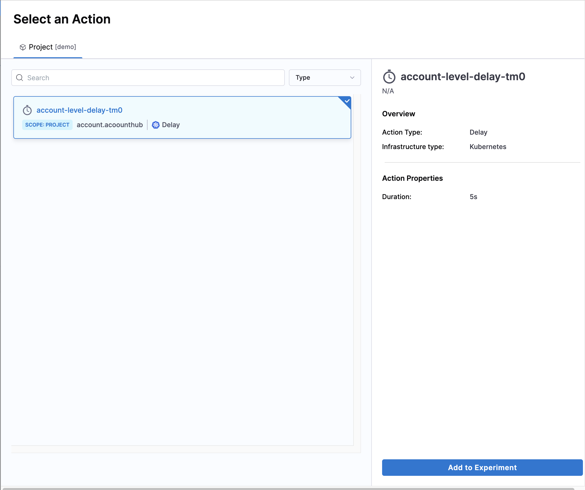Click the package icon next to Project
The height and width of the screenshot is (490, 585).
coord(23,47)
